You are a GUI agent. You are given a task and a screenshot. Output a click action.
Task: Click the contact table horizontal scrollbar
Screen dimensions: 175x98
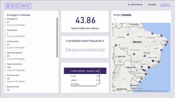point(83,86)
